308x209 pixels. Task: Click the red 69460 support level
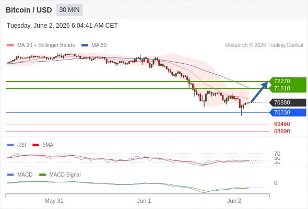pos(282,124)
